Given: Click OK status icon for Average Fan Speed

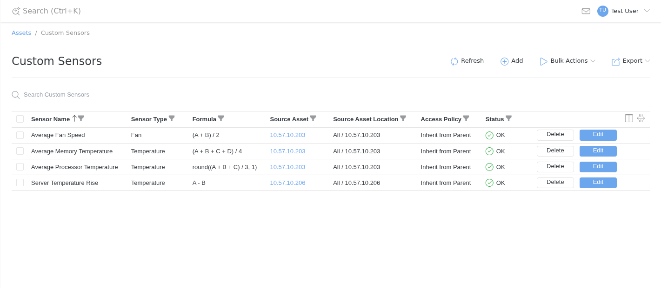Looking at the screenshot, I should (489, 135).
